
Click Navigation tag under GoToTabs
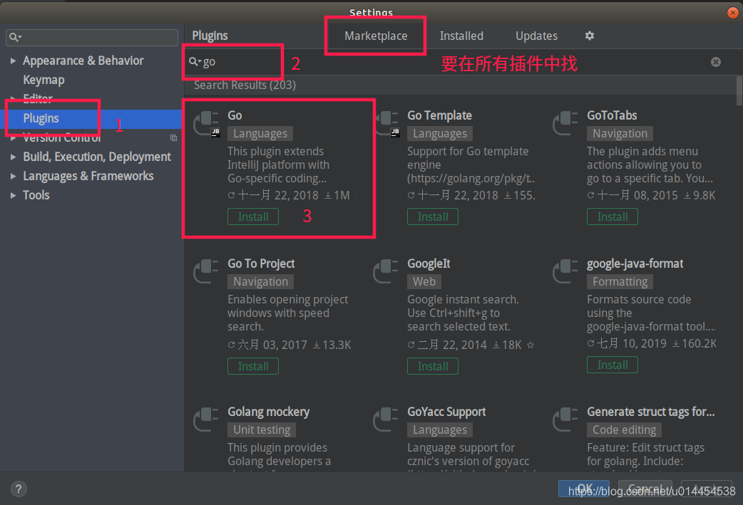pyautogui.click(x=620, y=133)
